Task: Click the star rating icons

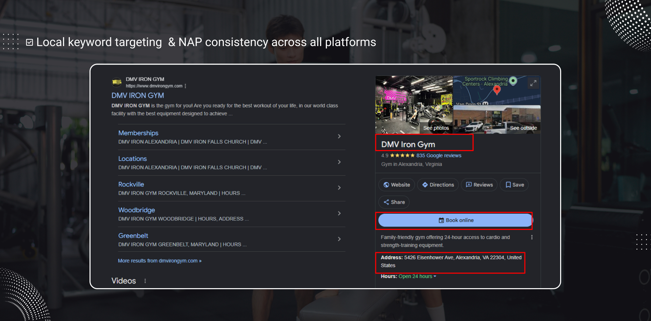Action: point(402,155)
